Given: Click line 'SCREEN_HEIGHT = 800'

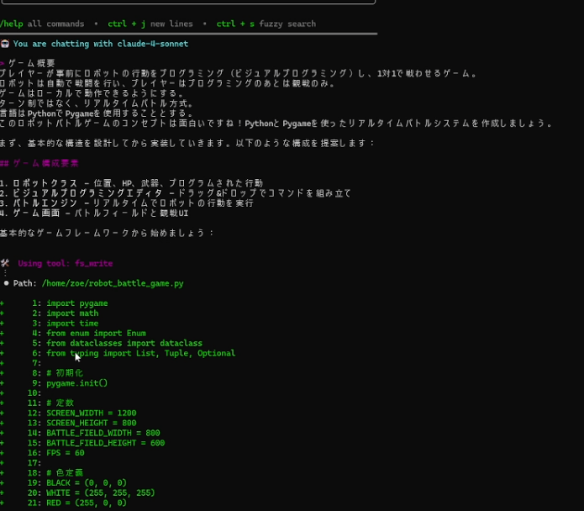Looking at the screenshot, I should pos(92,423).
